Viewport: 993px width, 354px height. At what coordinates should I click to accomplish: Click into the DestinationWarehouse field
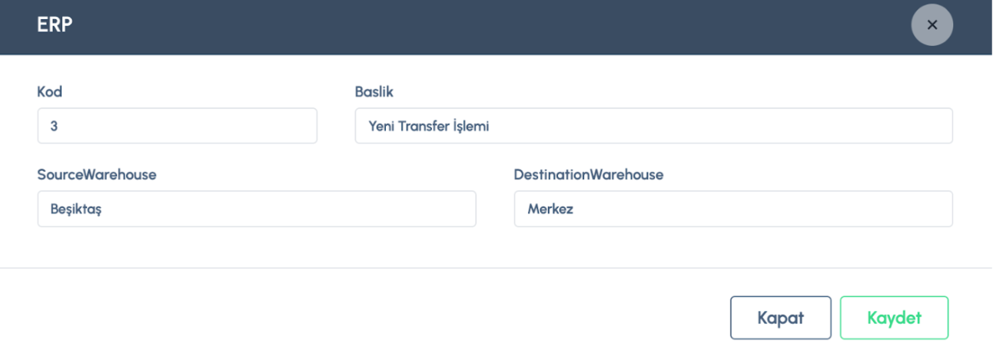[733, 209]
